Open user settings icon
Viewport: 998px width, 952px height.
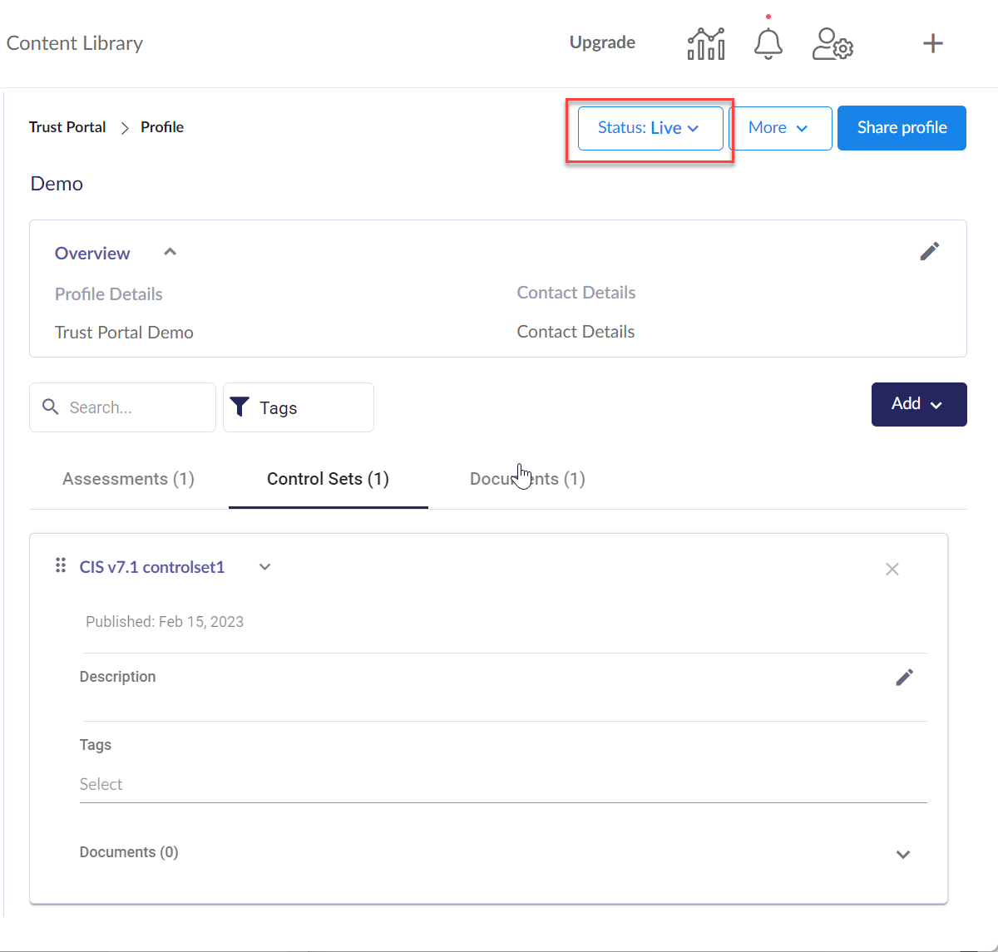tap(832, 44)
